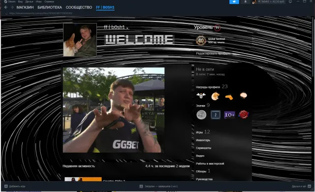Open Друзья и чат panel

tap(301, 187)
